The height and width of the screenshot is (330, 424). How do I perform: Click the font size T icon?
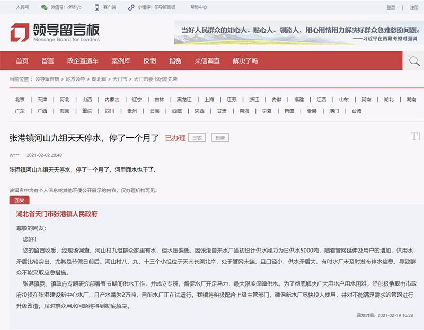click(x=415, y=137)
